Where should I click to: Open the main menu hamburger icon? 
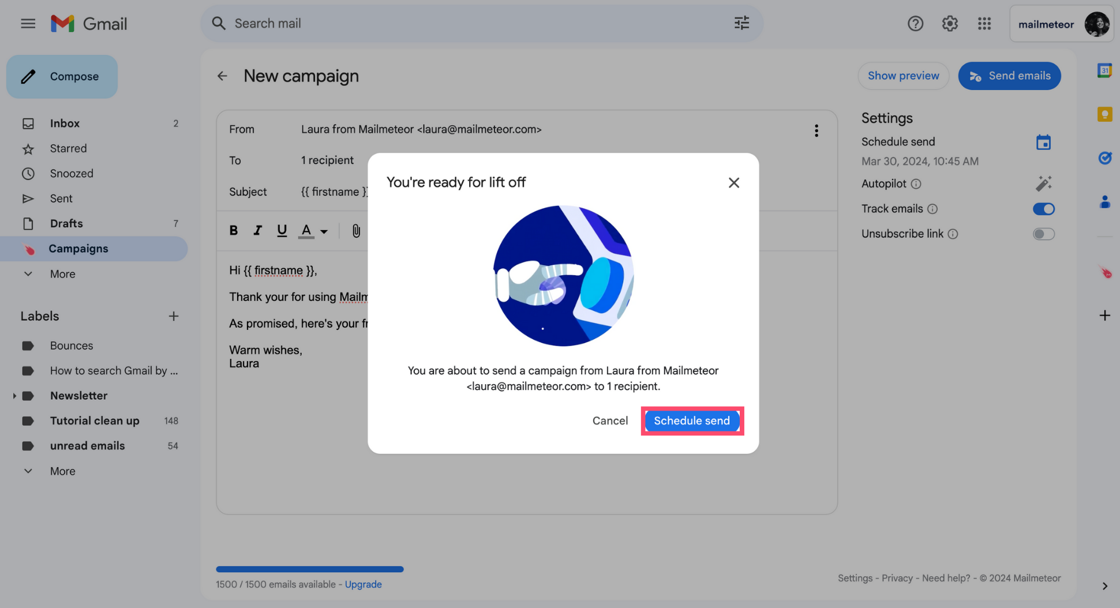(x=28, y=24)
